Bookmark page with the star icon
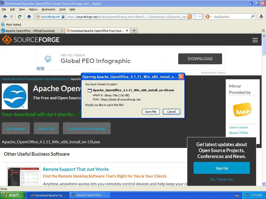This screenshot has width=266, height=199. 195,17
